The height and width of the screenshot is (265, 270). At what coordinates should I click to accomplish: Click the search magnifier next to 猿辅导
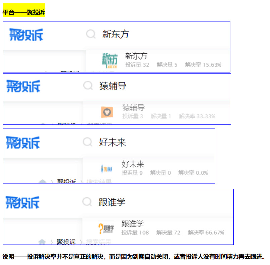click(88, 86)
